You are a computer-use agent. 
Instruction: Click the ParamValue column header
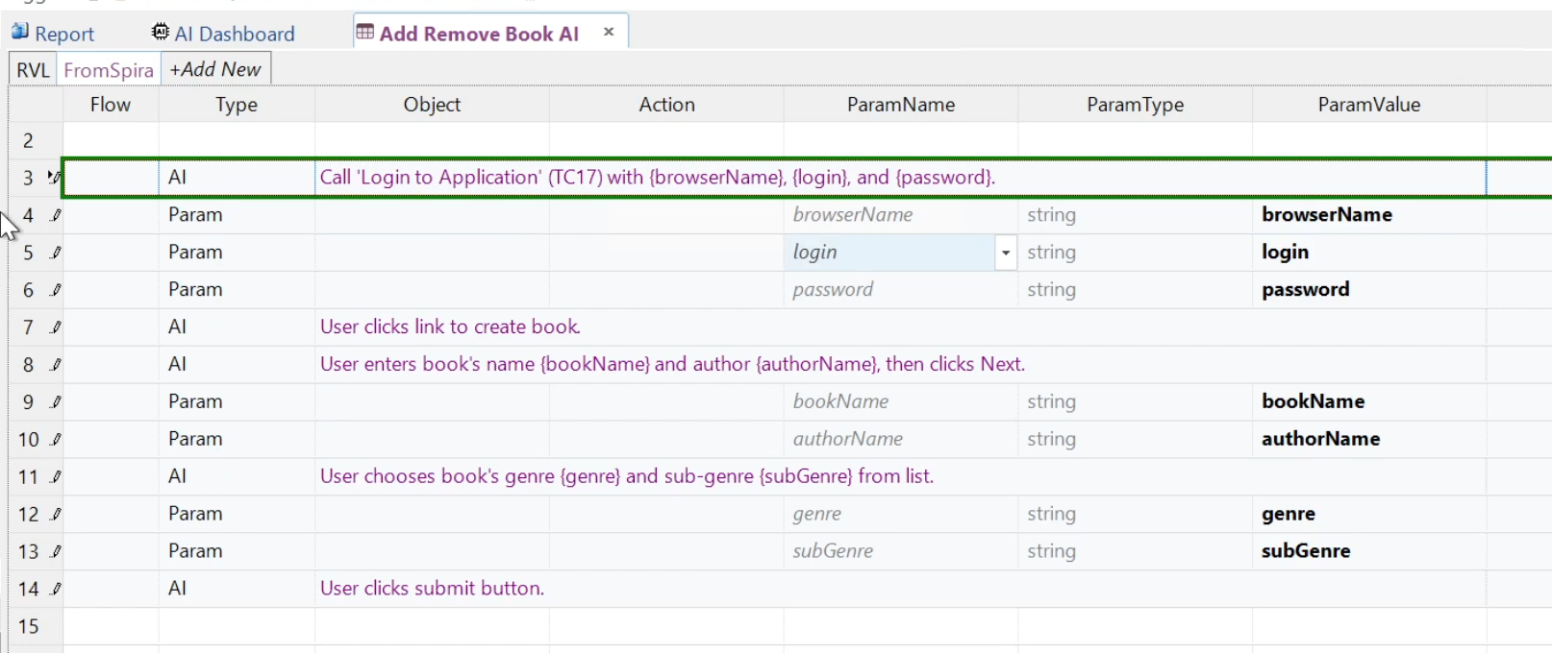[1368, 105]
